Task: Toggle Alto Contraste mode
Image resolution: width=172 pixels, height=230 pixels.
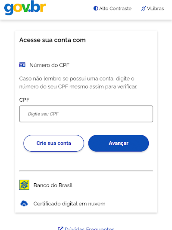Action: tap(113, 8)
